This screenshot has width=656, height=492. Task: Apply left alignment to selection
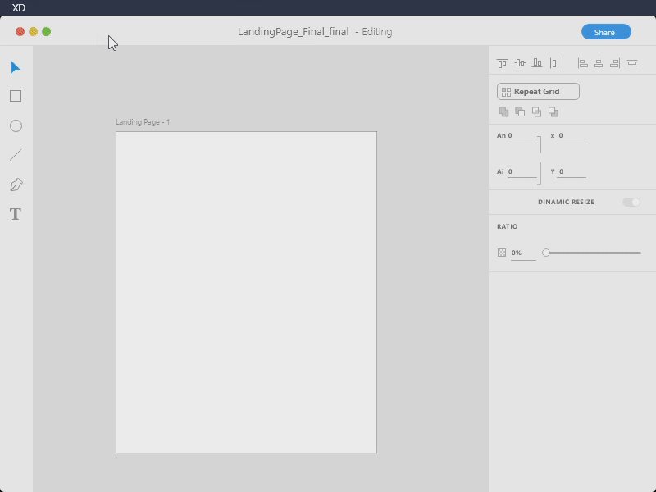pos(584,62)
